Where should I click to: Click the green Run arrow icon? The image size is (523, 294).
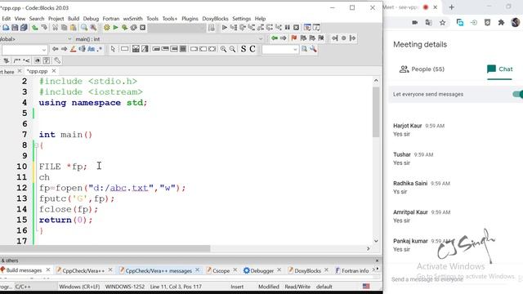click(x=116, y=28)
